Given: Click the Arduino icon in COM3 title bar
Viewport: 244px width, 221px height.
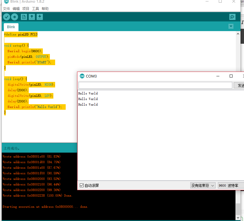Looking at the screenshot, I should pos(82,76).
